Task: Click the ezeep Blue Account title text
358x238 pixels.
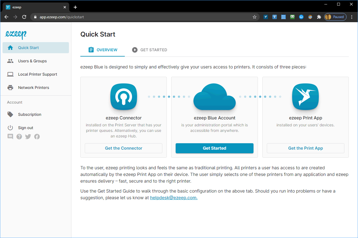Action: click(x=215, y=118)
